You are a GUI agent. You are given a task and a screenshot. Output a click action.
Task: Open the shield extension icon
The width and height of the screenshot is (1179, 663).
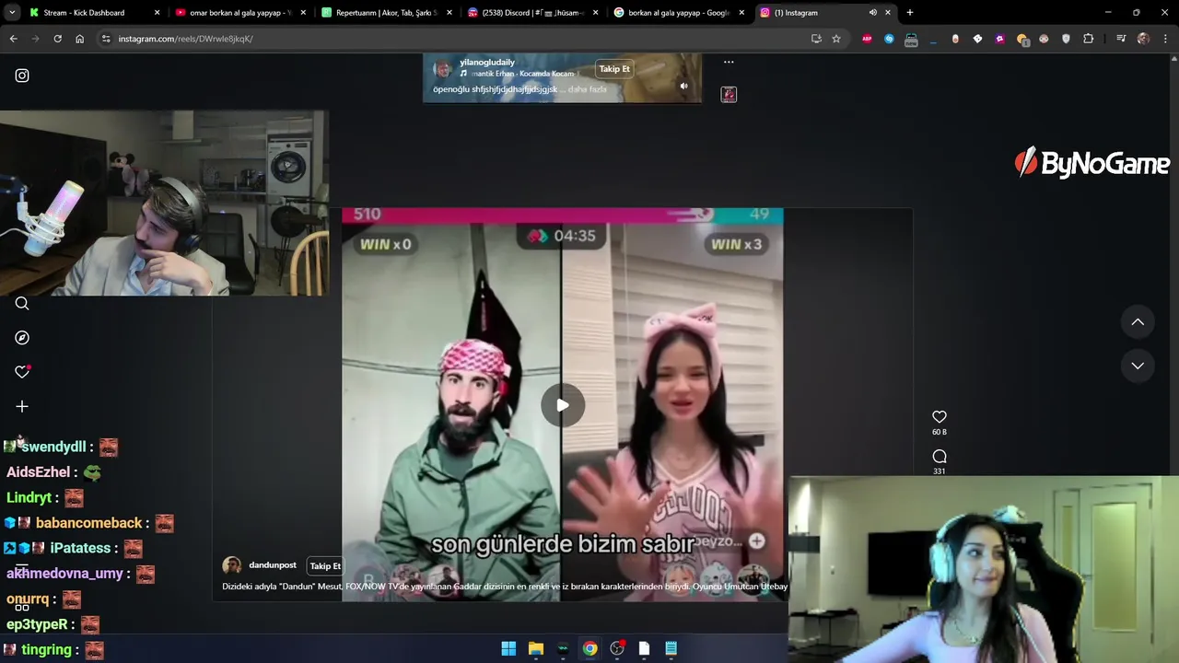click(x=1066, y=39)
